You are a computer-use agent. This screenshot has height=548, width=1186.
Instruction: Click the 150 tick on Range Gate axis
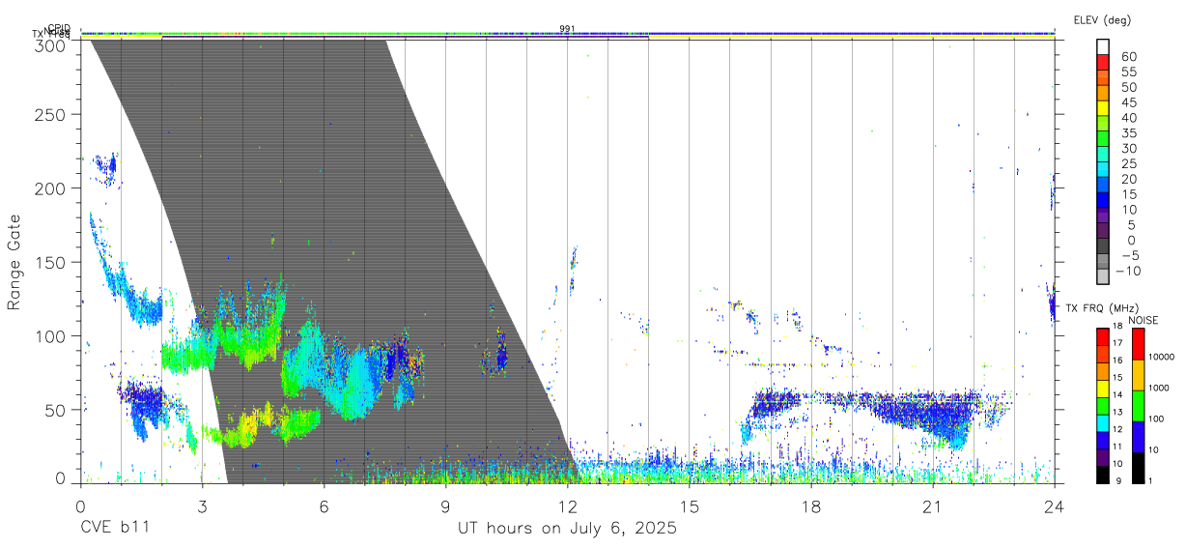click(x=50, y=262)
